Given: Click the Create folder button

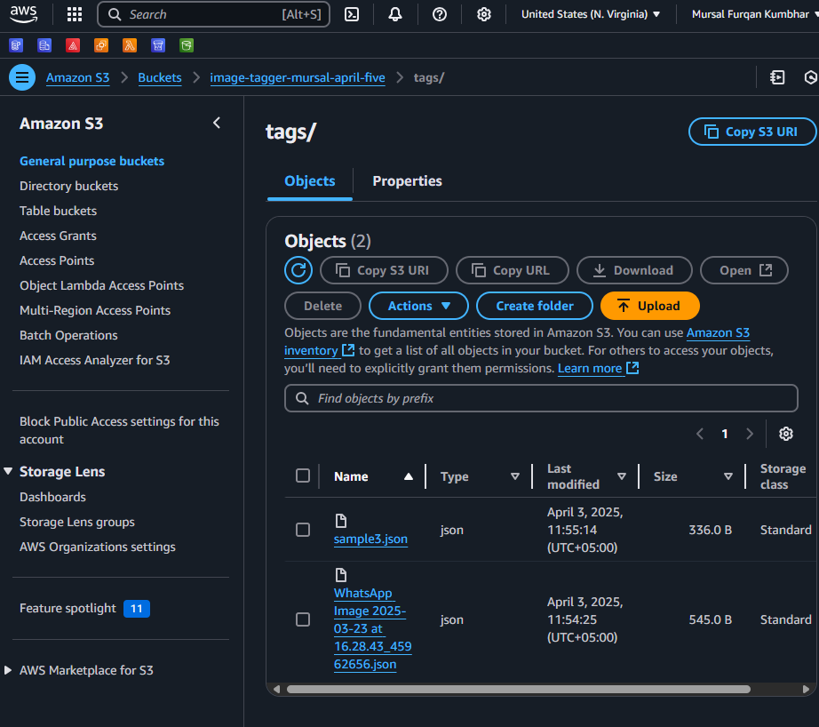Looking at the screenshot, I should coord(535,306).
